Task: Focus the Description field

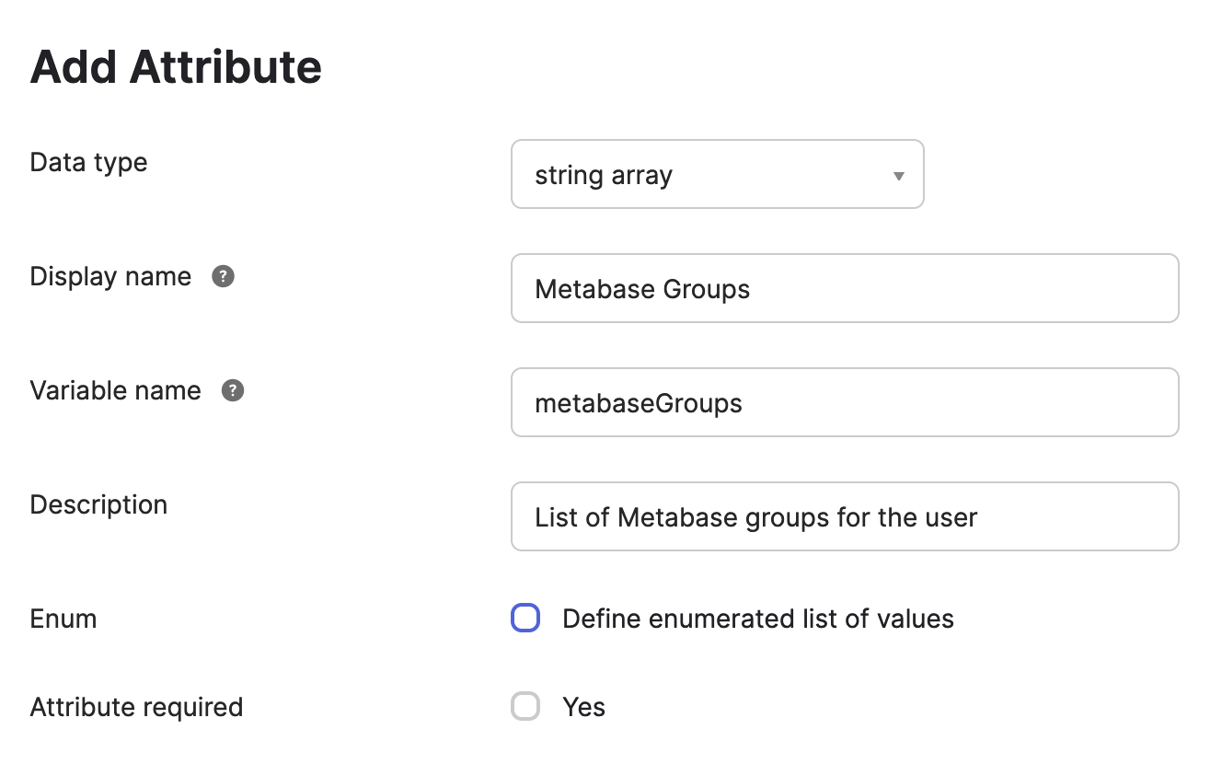Action: 845,516
